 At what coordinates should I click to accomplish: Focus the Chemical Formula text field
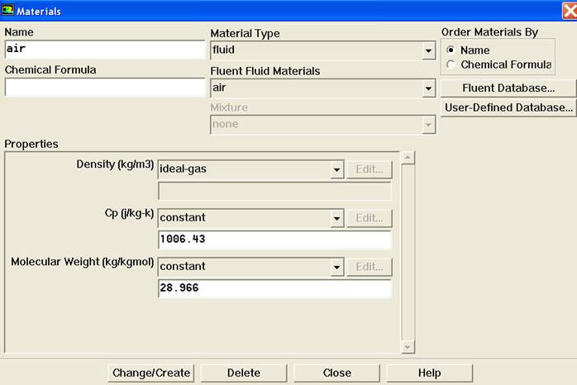[x=104, y=88]
